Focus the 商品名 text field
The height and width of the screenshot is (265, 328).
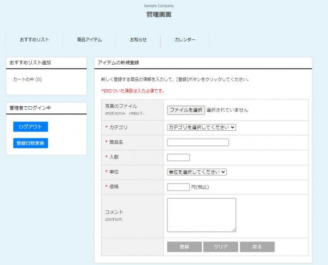pos(197,142)
